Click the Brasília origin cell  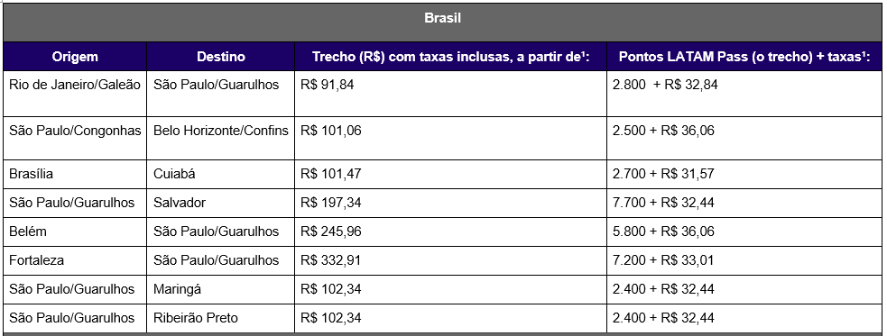[75, 174]
